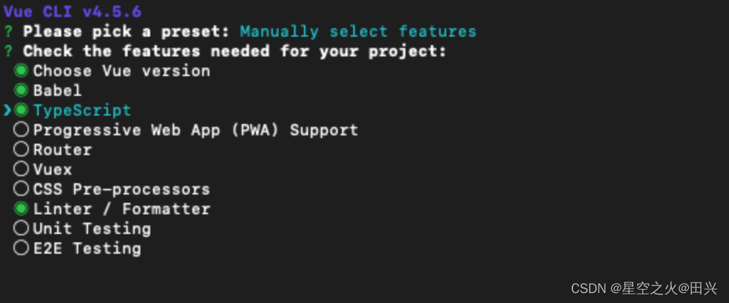Image resolution: width=729 pixels, height=303 pixels.
Task: Deselect the Babel filled circle
Action: pyautogui.click(x=21, y=90)
